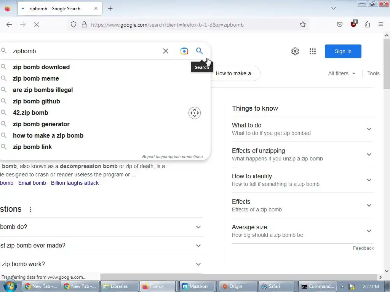Screen dimensions: 390x292
Task: Switch to Safari in the taskbar
Action: [x=277, y=286]
